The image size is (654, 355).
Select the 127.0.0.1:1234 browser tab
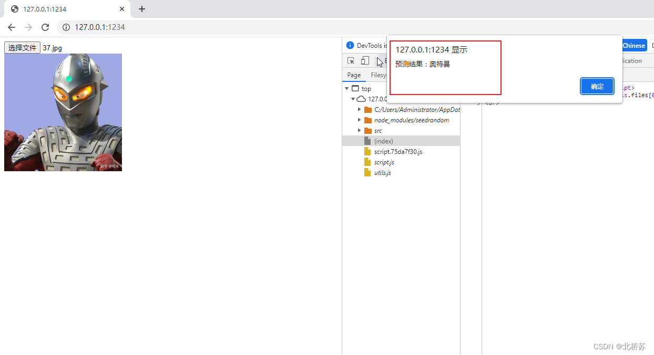67,9
